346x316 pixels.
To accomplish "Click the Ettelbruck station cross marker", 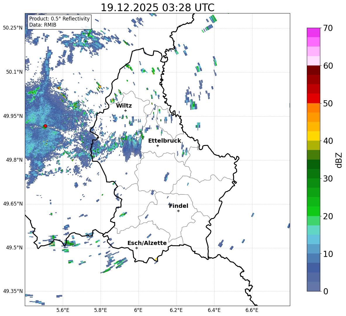I will [158, 146].
